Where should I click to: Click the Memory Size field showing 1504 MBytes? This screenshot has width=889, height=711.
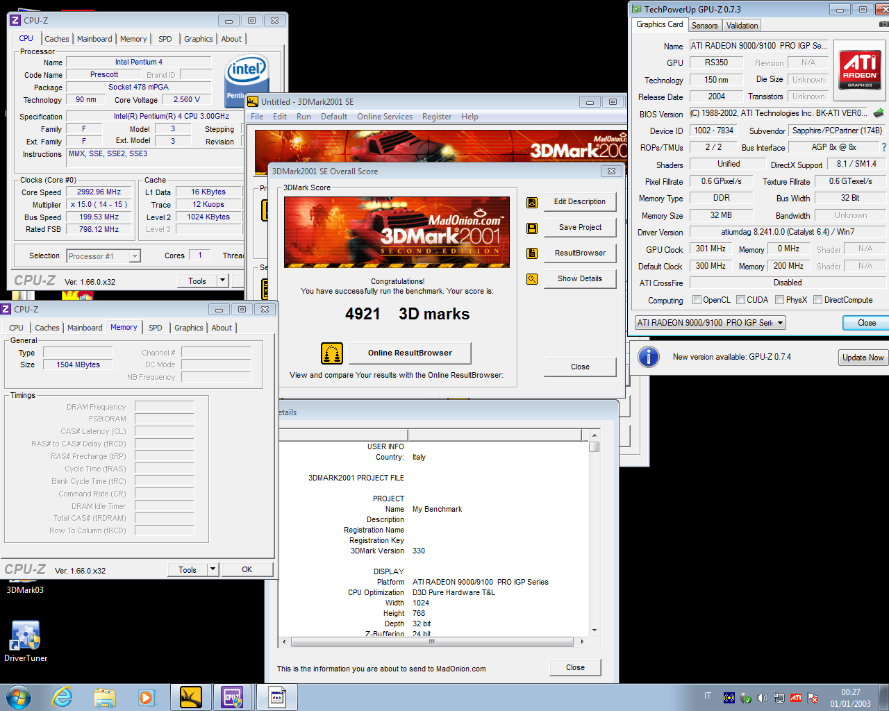click(78, 365)
